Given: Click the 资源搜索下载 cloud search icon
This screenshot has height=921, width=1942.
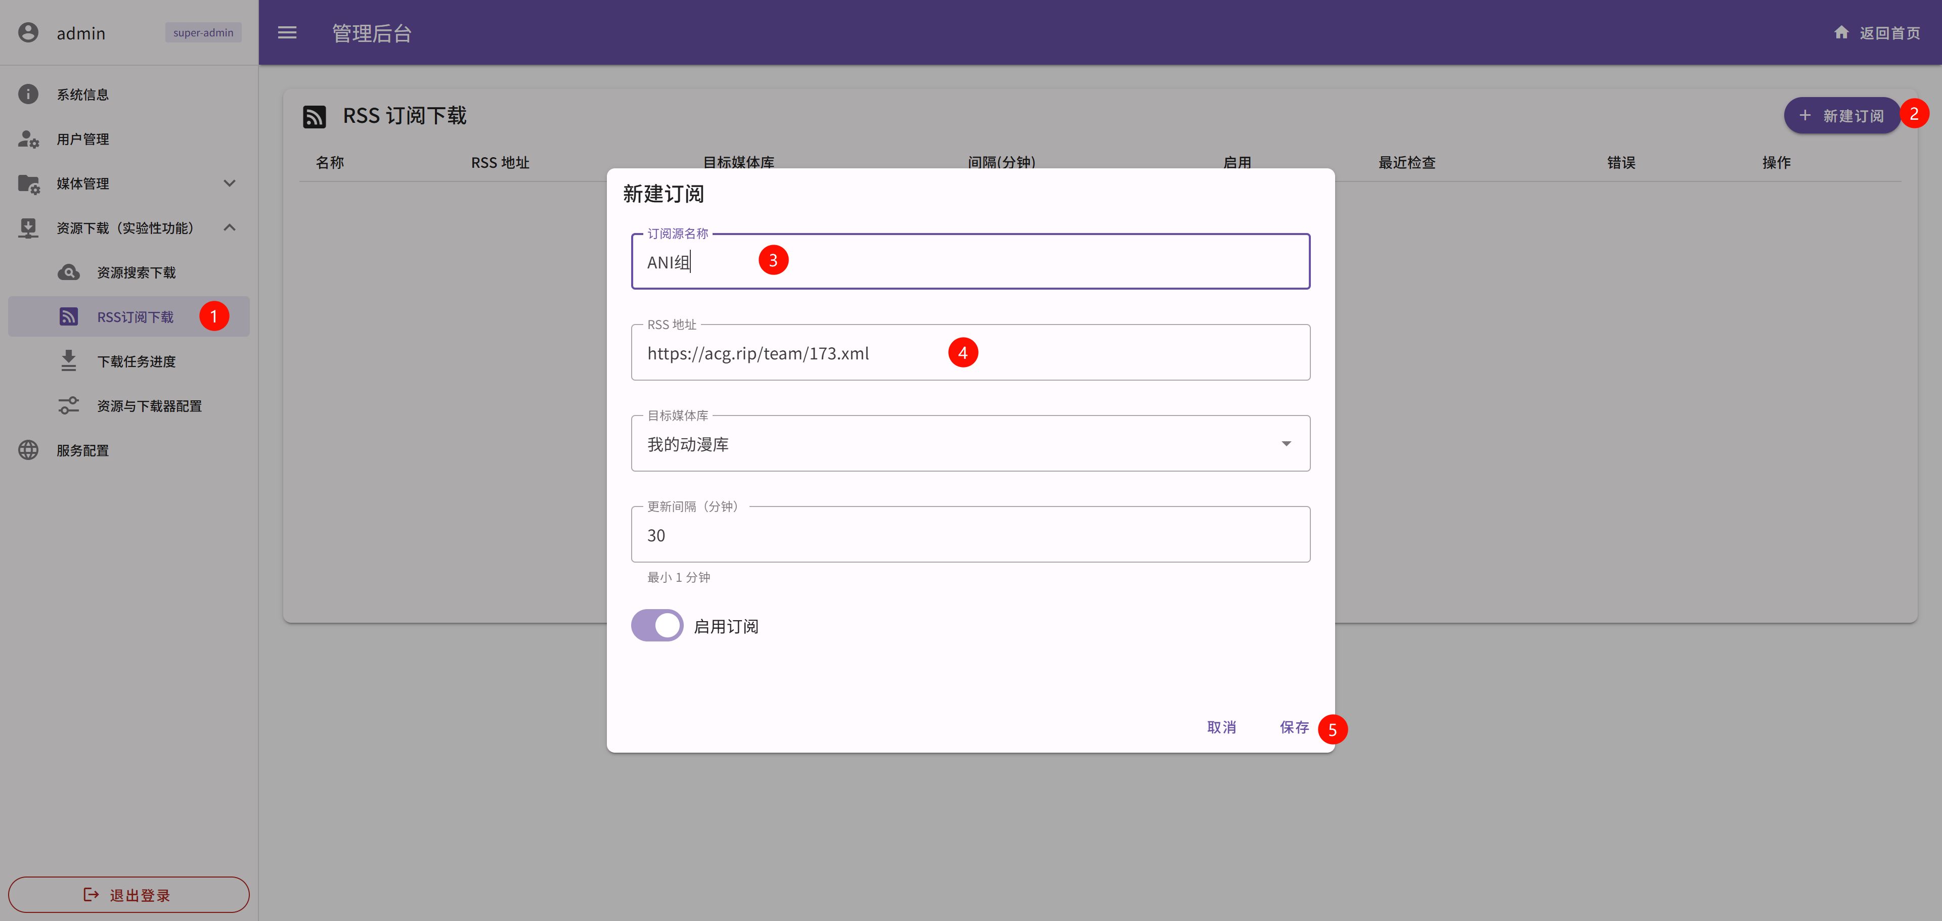Looking at the screenshot, I should pos(69,272).
